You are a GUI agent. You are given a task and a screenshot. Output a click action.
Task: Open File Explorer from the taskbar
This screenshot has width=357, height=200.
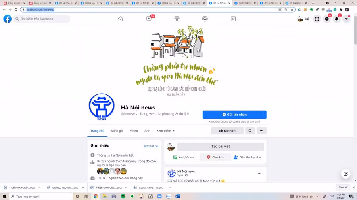click(105, 196)
